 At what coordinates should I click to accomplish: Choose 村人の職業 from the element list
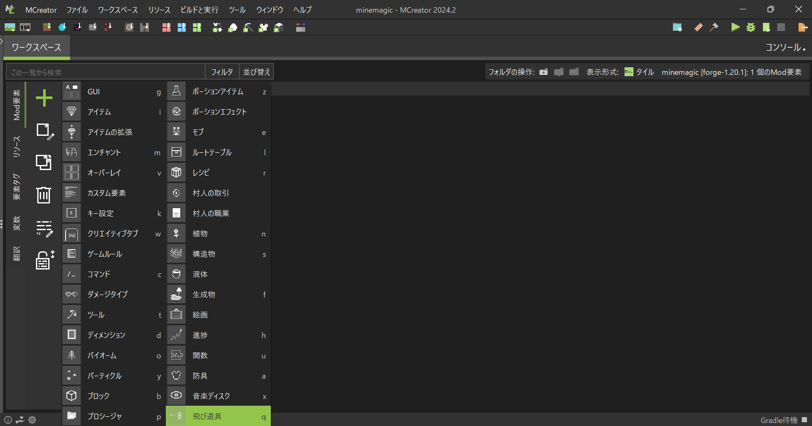[218, 213]
